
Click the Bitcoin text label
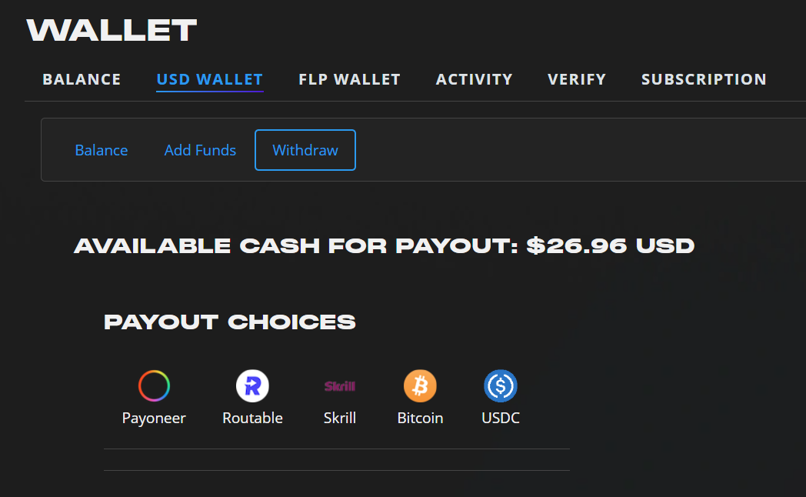coord(420,418)
